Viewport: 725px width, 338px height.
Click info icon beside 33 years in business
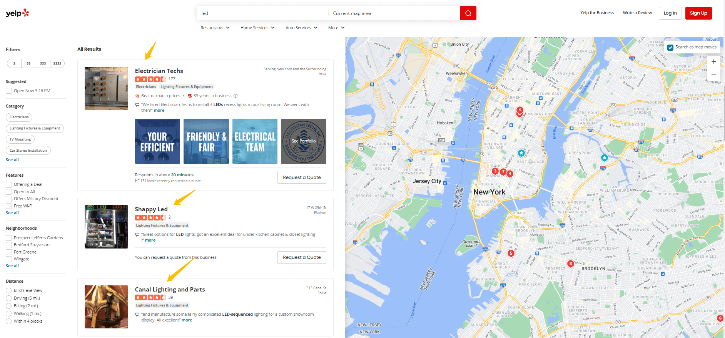[236, 96]
